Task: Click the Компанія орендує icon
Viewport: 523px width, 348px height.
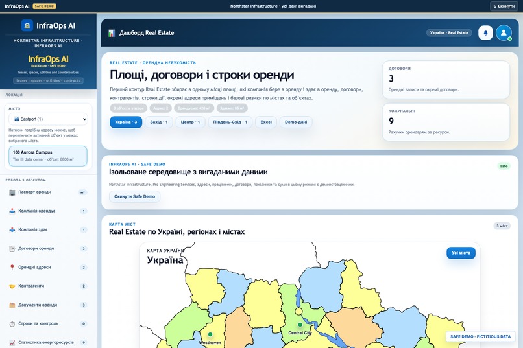Action: [x=12, y=211]
